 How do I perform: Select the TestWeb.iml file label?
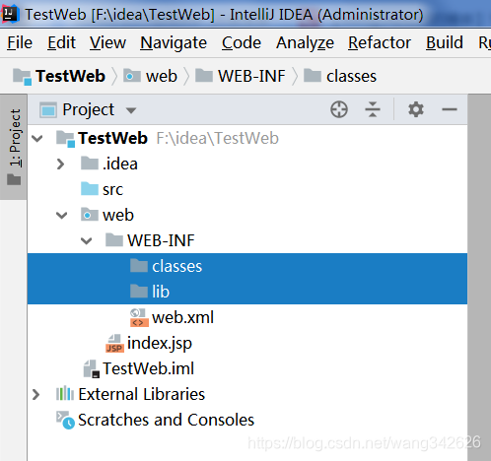(x=148, y=368)
